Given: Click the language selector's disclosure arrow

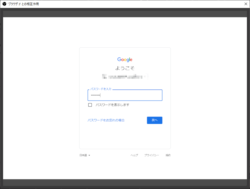Looking at the screenshot, I should (89, 155).
